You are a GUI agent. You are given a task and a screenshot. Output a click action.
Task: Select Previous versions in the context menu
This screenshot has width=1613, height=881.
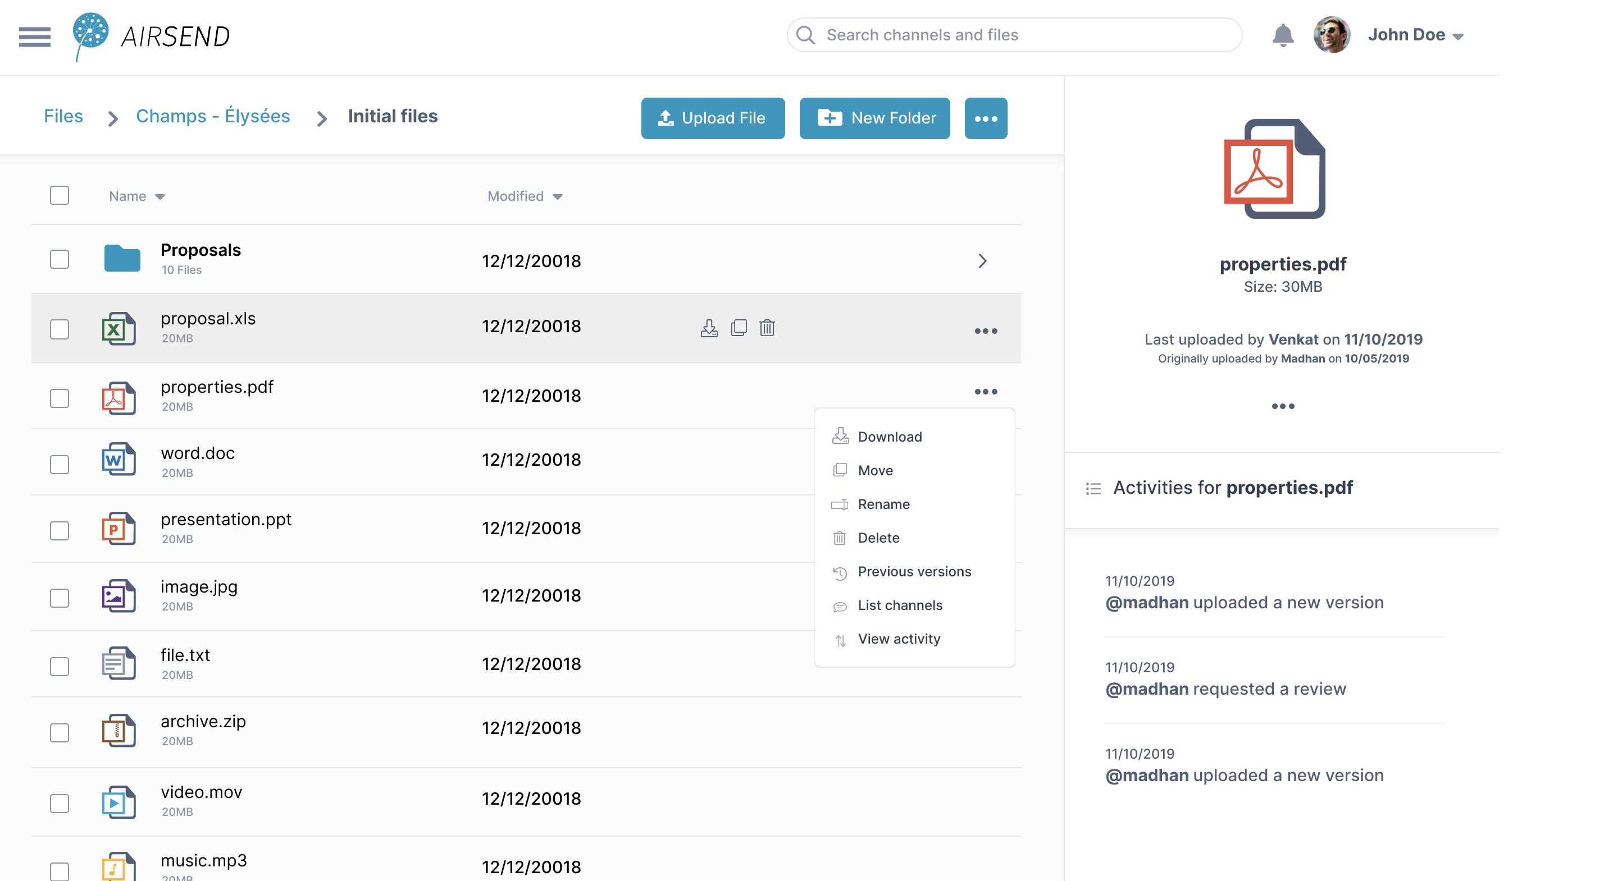pyautogui.click(x=914, y=571)
